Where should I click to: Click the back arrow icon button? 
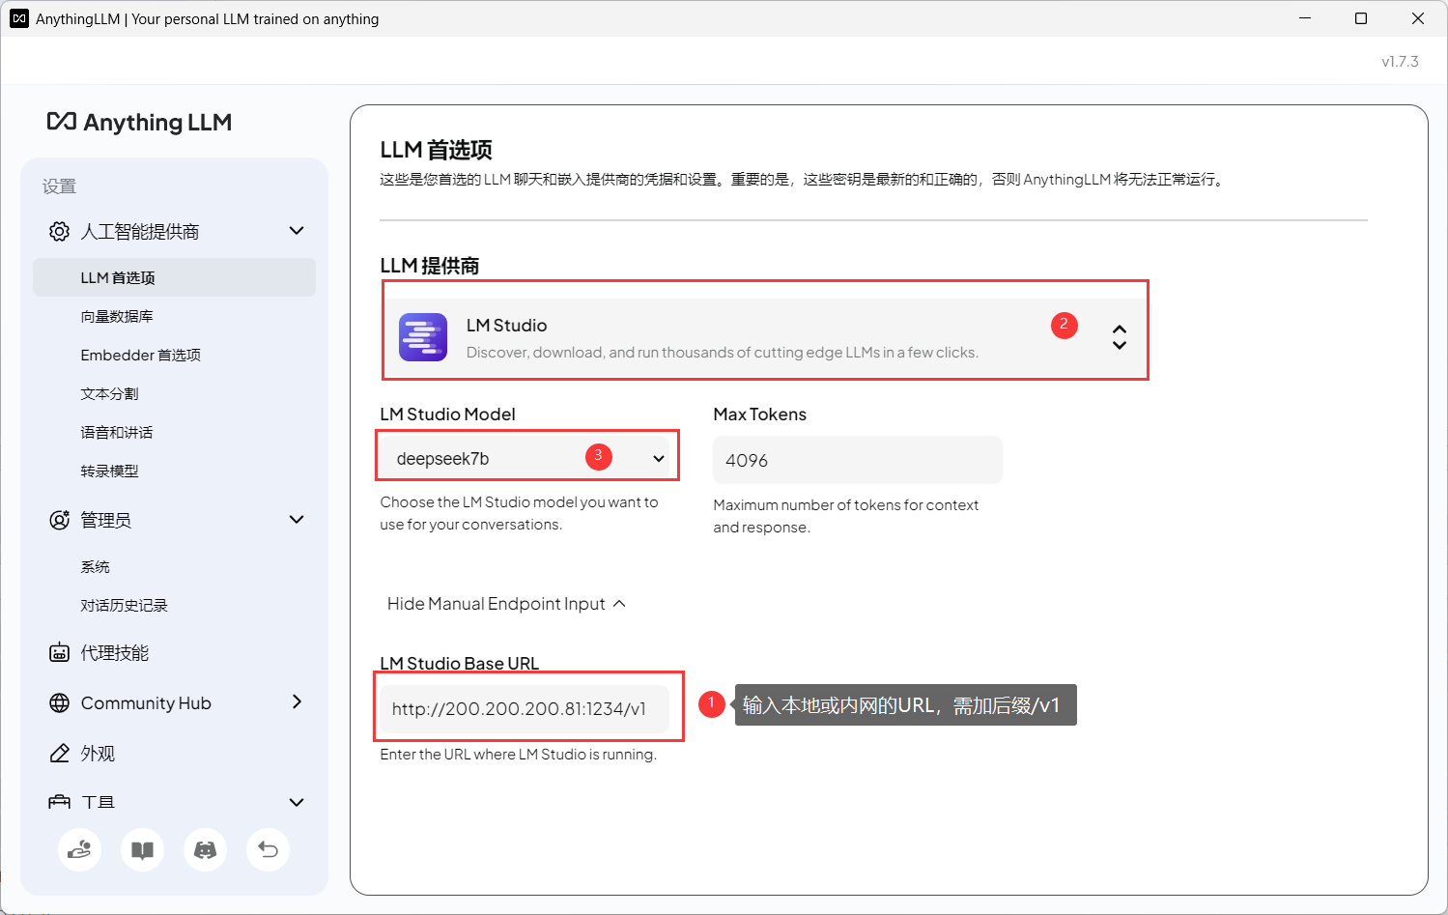click(268, 849)
